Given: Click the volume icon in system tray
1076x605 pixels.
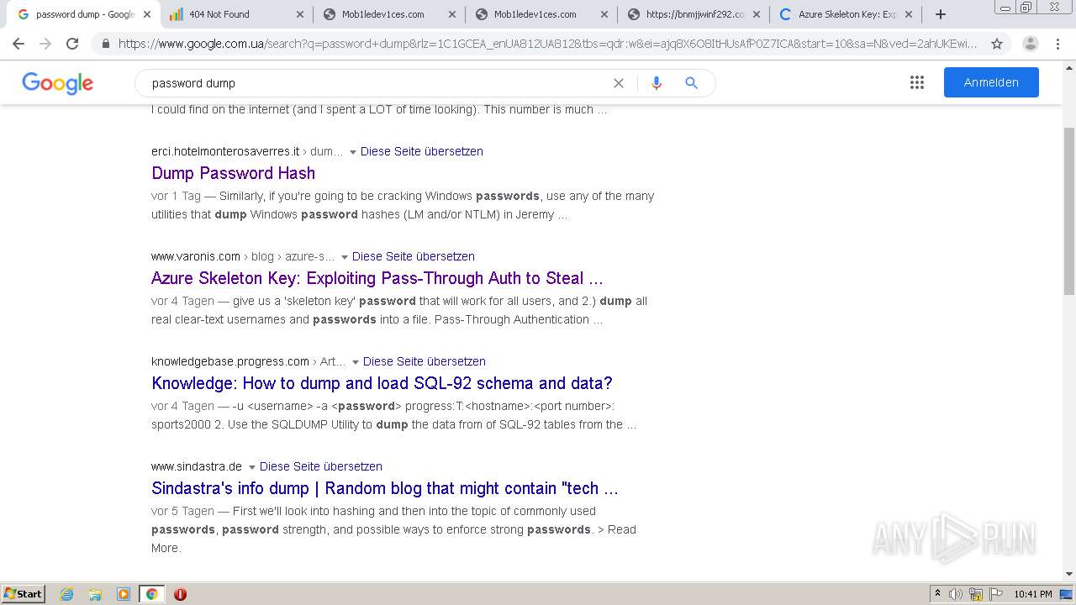Looking at the screenshot, I should [x=956, y=594].
